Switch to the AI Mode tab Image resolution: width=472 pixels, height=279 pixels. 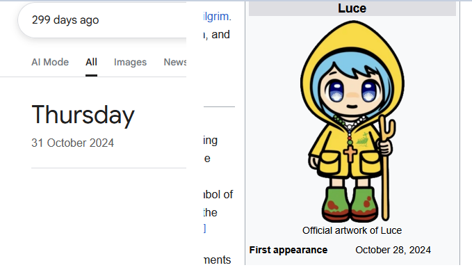[x=50, y=62]
